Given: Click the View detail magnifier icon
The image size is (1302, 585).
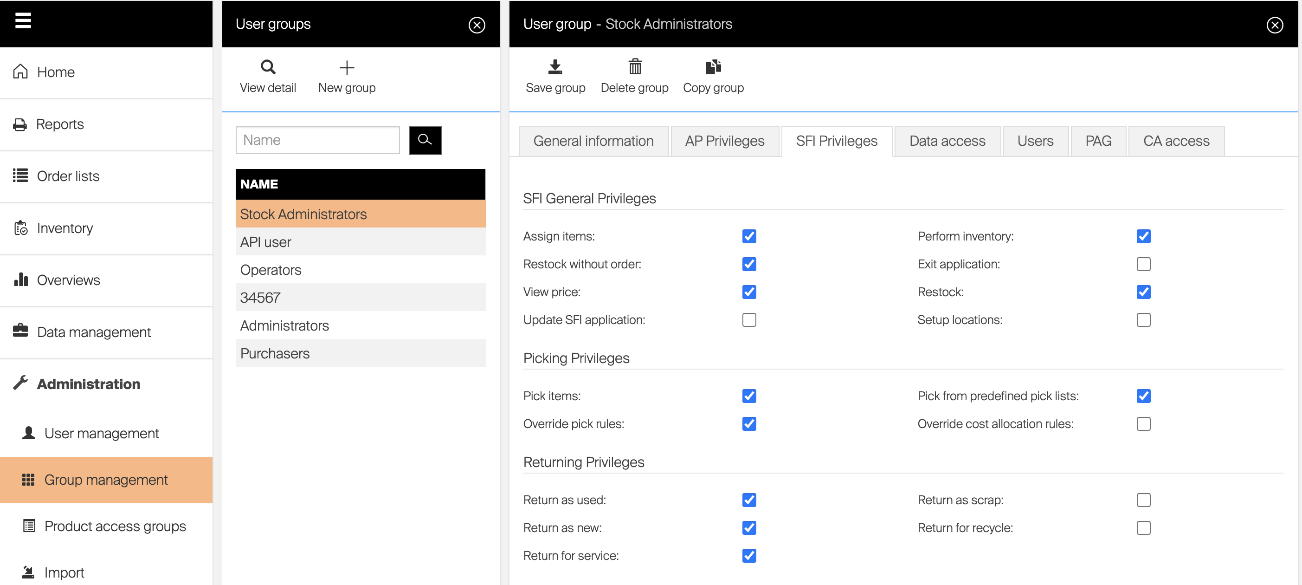Looking at the screenshot, I should pos(268,67).
